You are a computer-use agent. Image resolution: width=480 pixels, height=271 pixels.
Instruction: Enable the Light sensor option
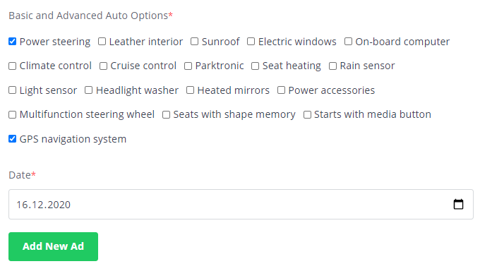point(12,90)
